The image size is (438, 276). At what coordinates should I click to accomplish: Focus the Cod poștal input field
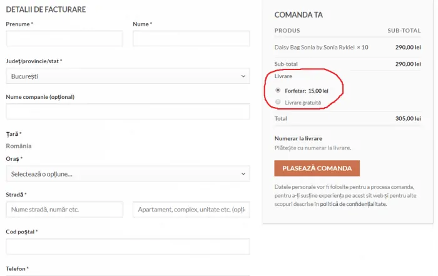coord(128,247)
